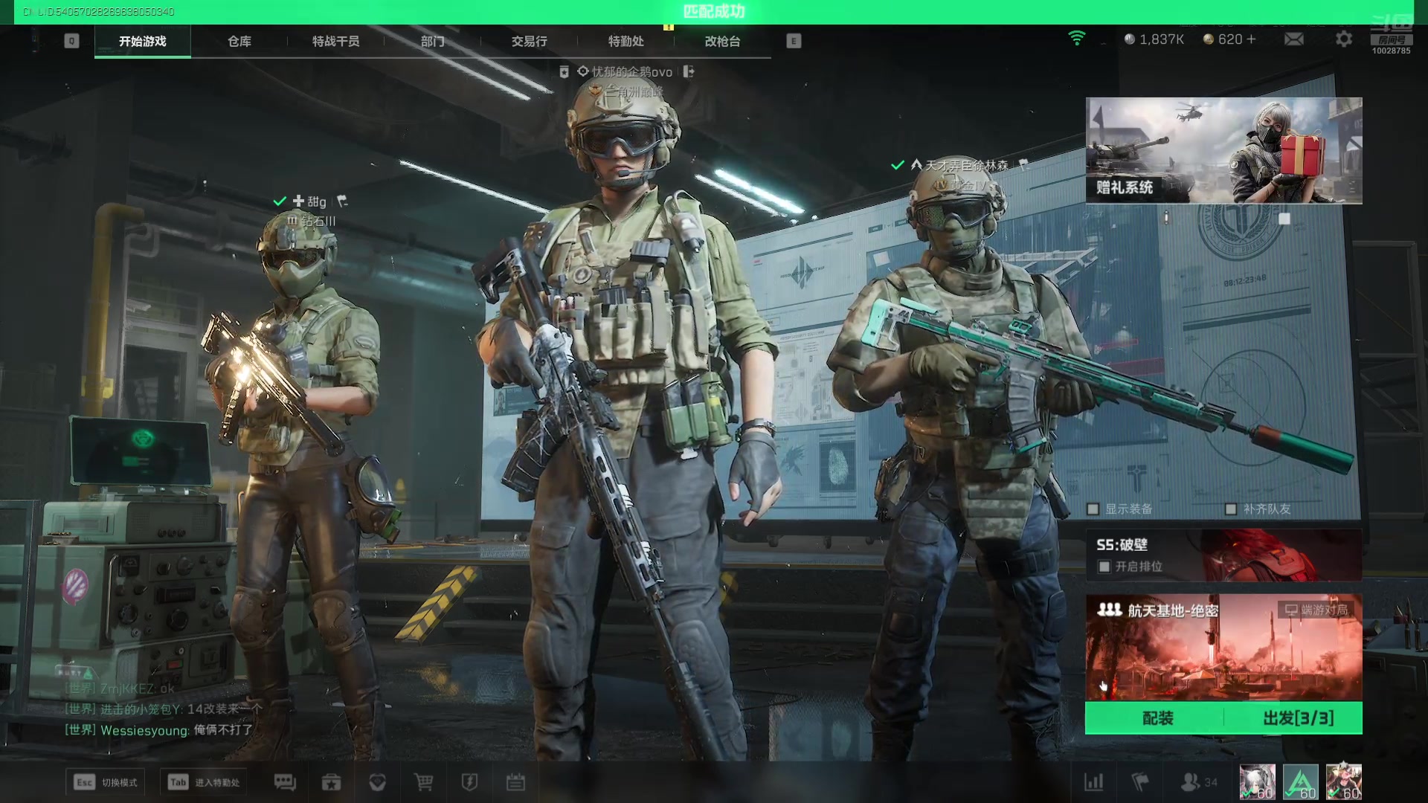The height and width of the screenshot is (803, 1428).
Task: Open the 开始游戏 tab
Action: [142, 41]
